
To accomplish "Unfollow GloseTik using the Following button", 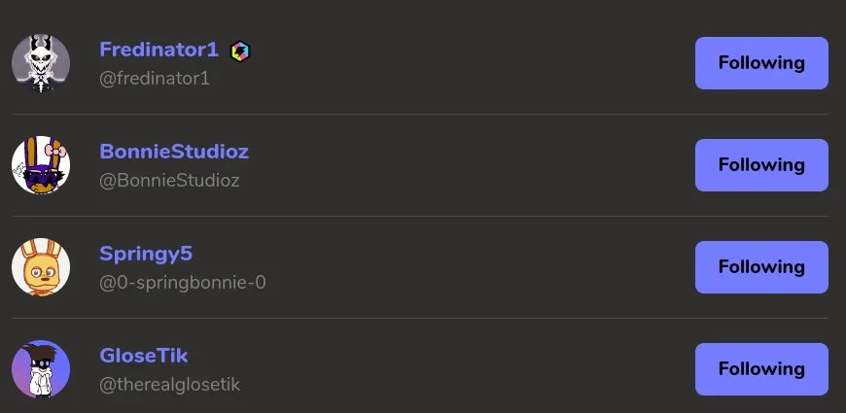I will (x=761, y=369).
